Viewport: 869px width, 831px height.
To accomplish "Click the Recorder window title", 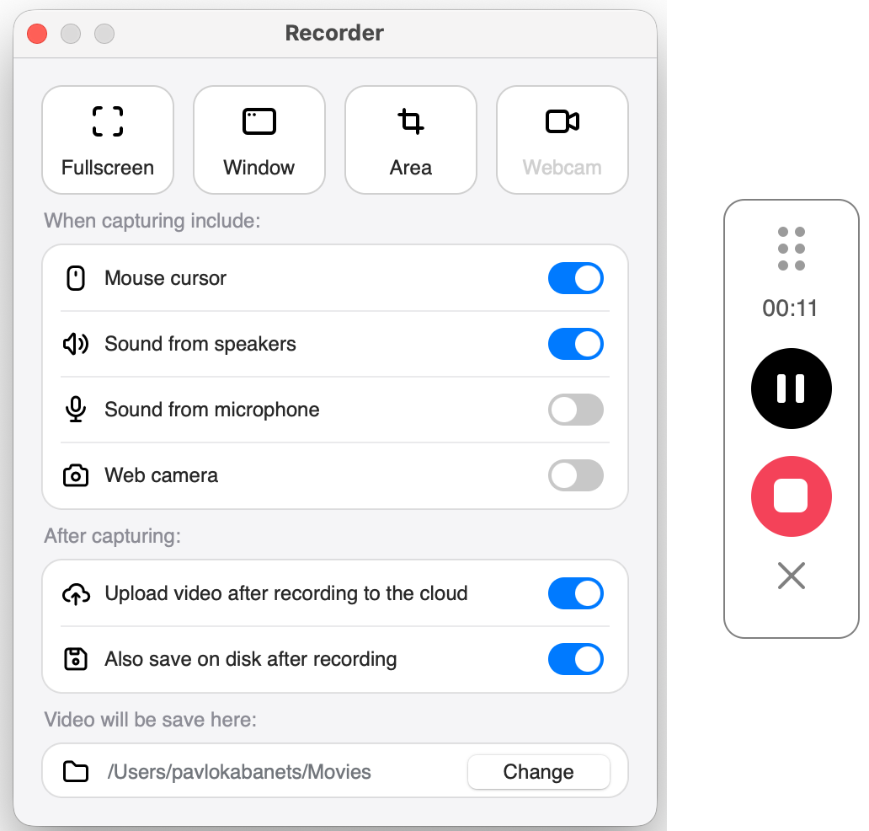I will 334,33.
